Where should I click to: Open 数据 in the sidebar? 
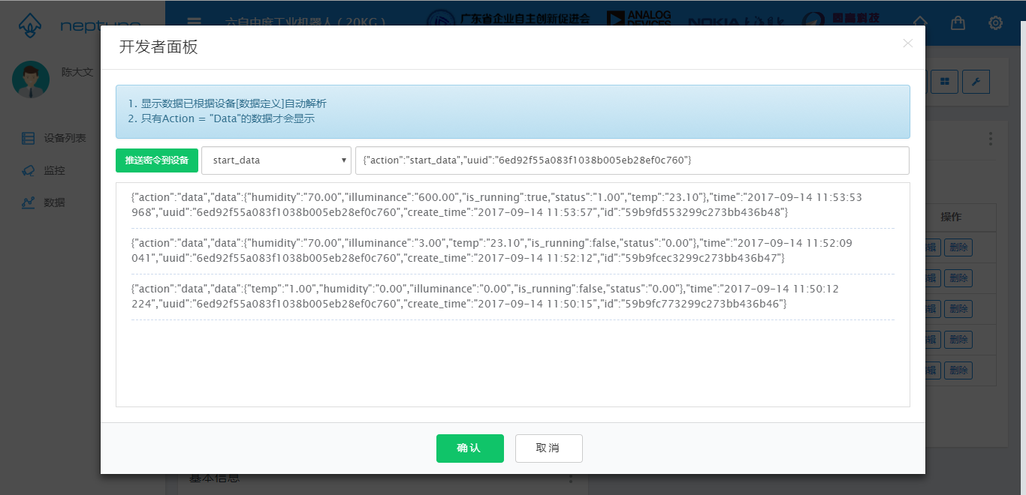point(54,202)
